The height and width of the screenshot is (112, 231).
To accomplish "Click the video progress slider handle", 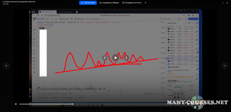I will click(72, 104).
